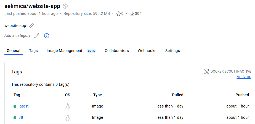Activate Docker Scout via Activate link
The height and width of the screenshot is (124, 255).
pos(244,77)
